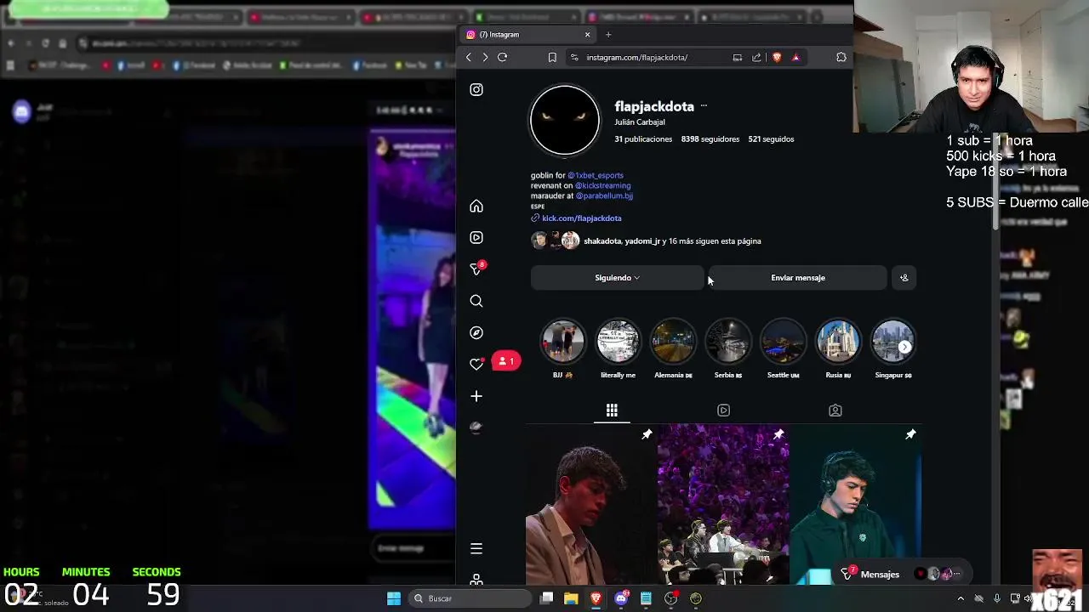Click the suggest similar accounts icon button
Image resolution: width=1089 pixels, height=612 pixels.
904,278
